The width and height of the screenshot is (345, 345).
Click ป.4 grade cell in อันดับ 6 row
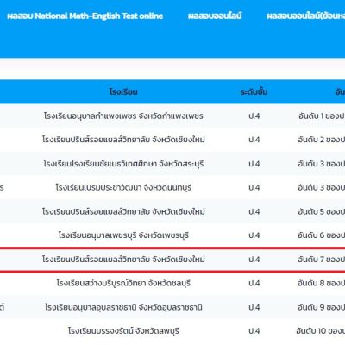(x=254, y=235)
